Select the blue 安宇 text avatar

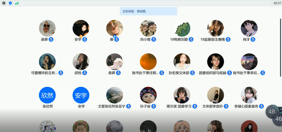point(81,95)
